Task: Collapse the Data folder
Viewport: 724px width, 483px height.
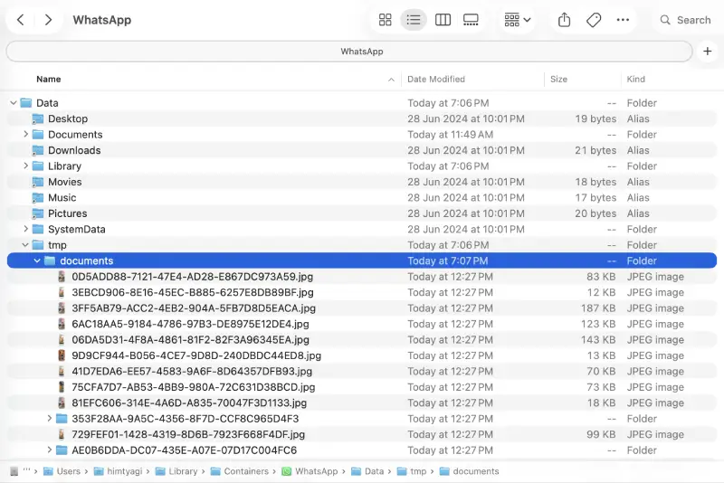Action: (x=14, y=103)
